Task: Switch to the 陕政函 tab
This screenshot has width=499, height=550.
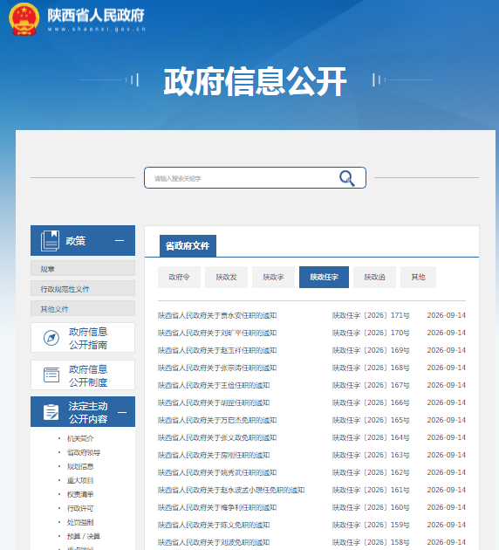Action: pyautogui.click(x=374, y=277)
